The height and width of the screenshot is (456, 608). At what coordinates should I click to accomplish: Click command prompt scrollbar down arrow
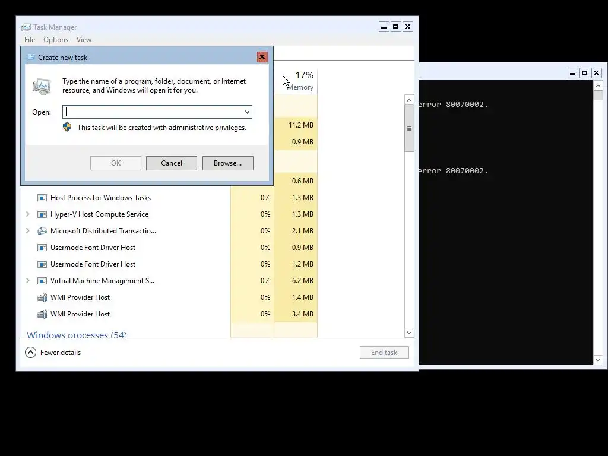tap(598, 360)
